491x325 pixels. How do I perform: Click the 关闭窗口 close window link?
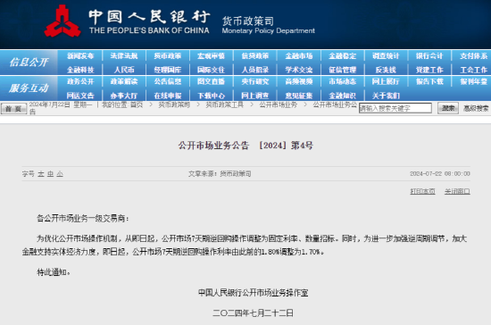click(x=457, y=191)
